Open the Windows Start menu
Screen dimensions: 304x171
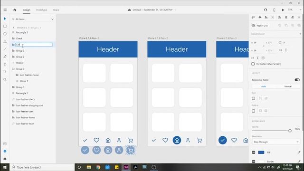[x=5, y=167]
